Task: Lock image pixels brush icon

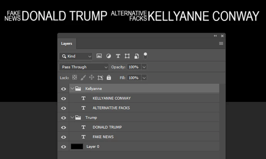Action: 83,78
